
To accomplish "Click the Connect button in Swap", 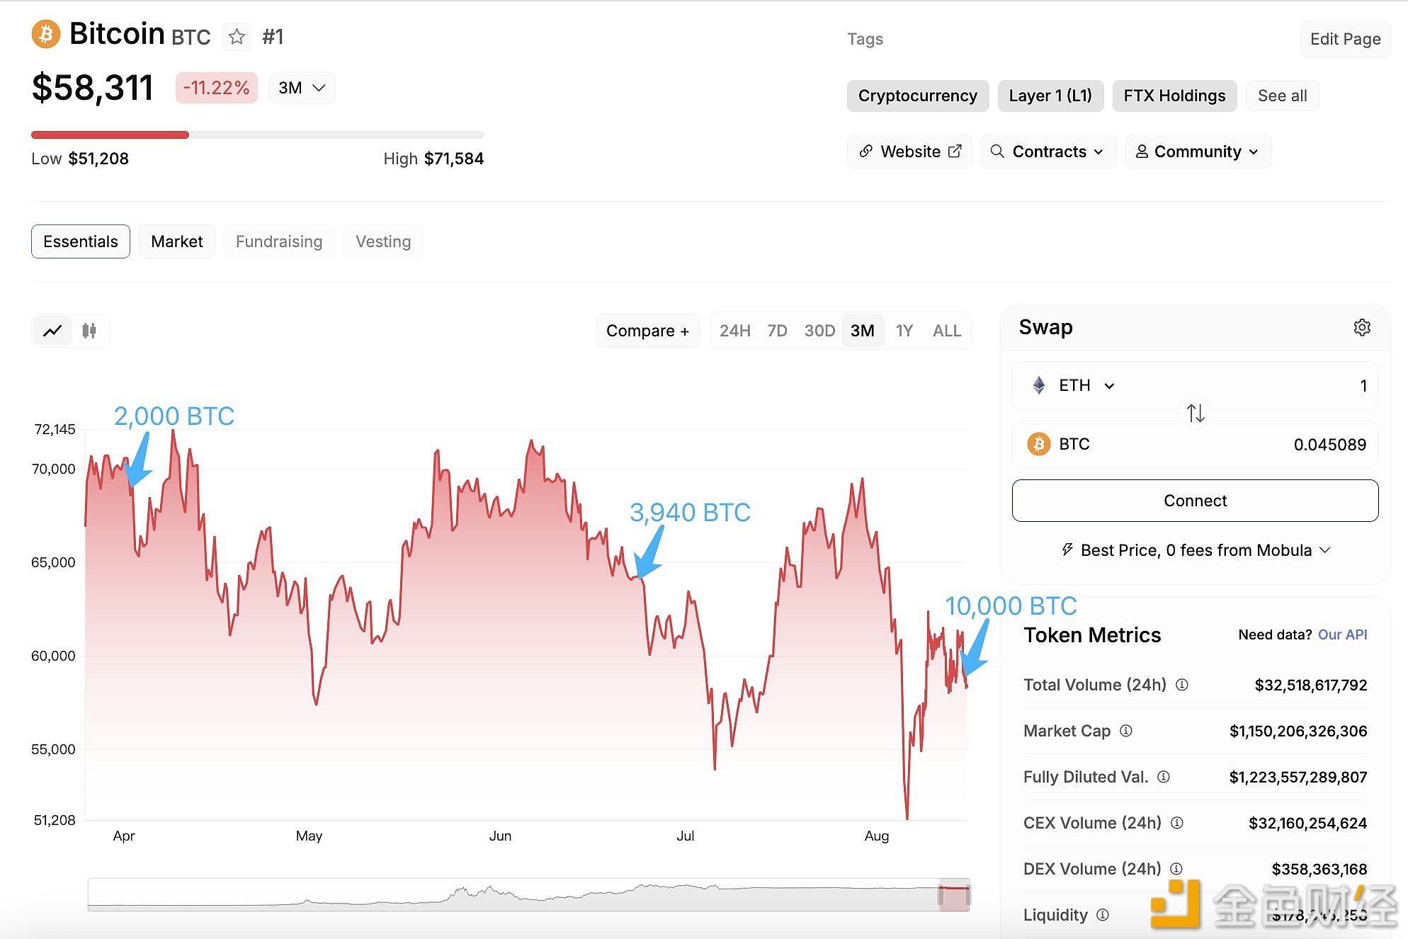I will click(x=1194, y=500).
